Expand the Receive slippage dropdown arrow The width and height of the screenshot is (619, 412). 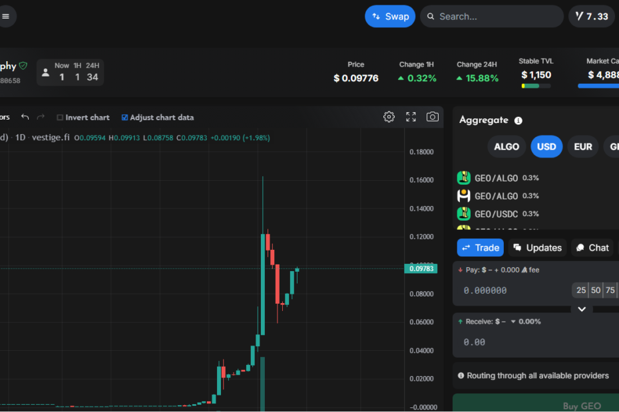pyautogui.click(x=513, y=322)
